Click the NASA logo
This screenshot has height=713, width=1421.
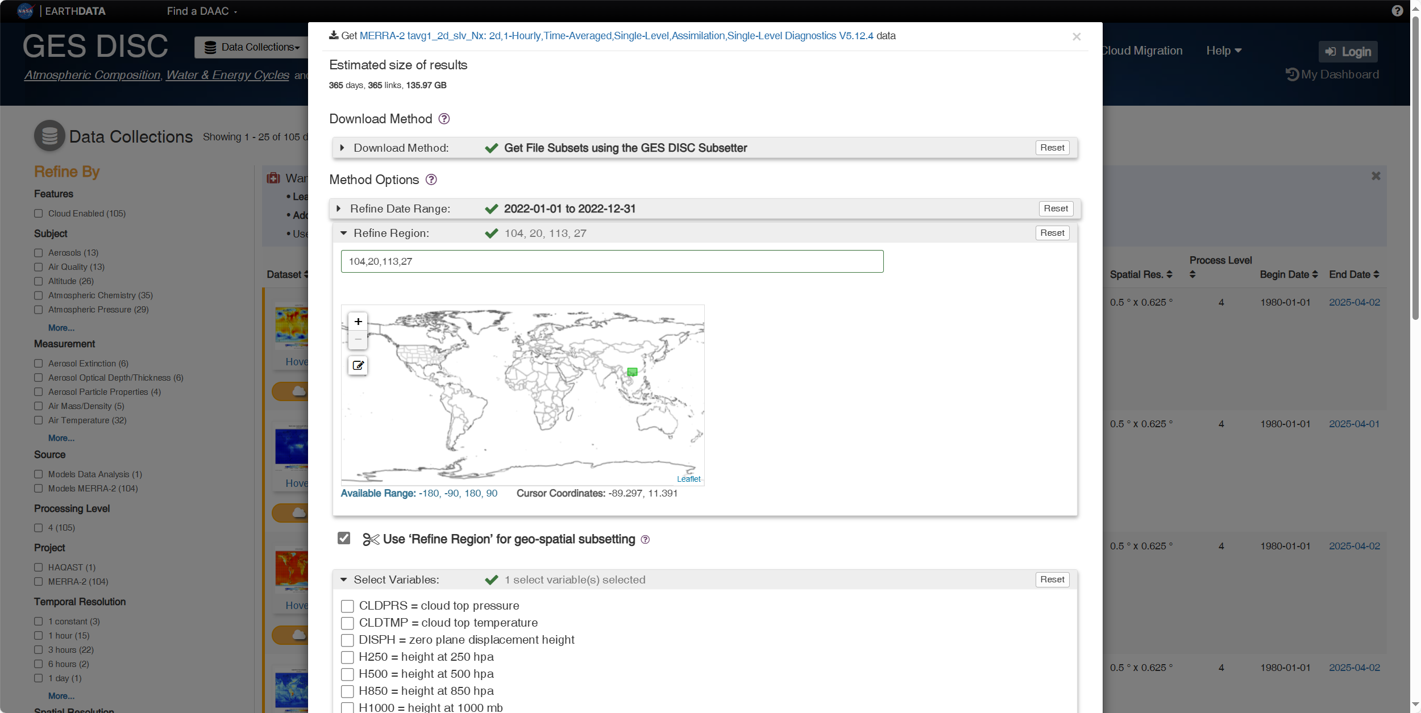[x=26, y=11]
